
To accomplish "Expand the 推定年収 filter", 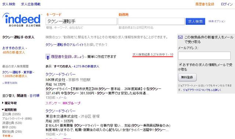I will [x=10, y=103].
